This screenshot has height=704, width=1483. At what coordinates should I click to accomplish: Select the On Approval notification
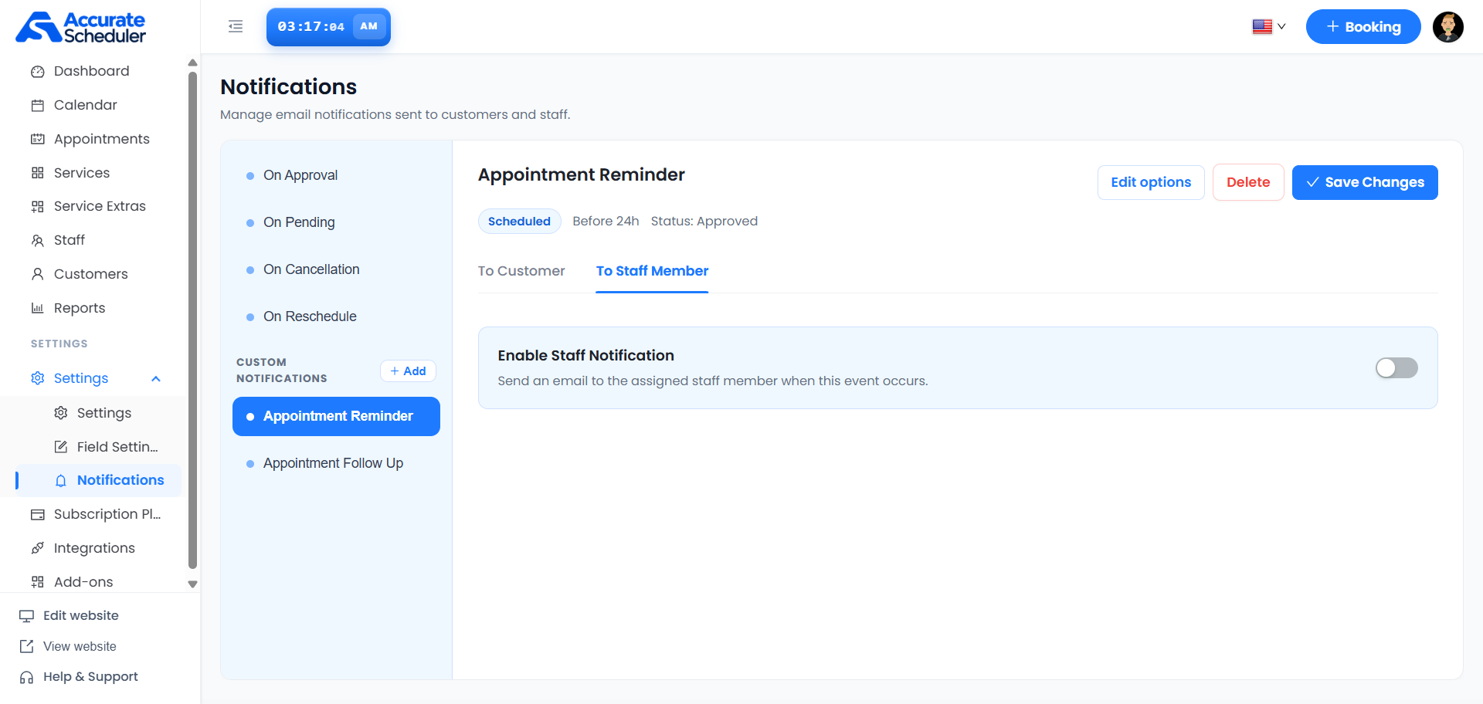(x=336, y=175)
